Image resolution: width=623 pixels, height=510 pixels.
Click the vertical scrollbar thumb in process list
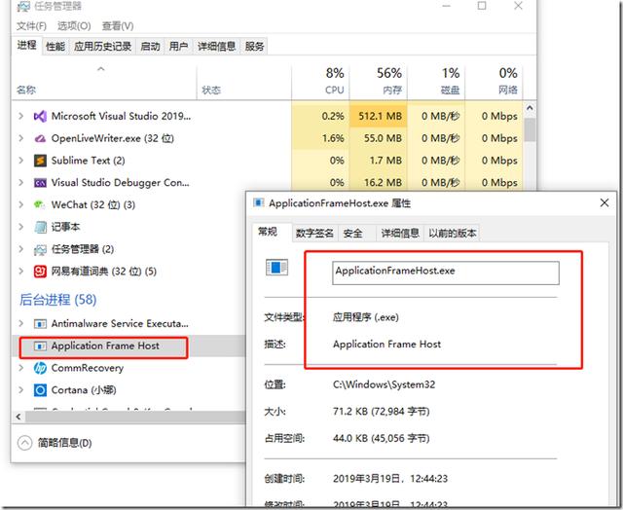coord(530,129)
